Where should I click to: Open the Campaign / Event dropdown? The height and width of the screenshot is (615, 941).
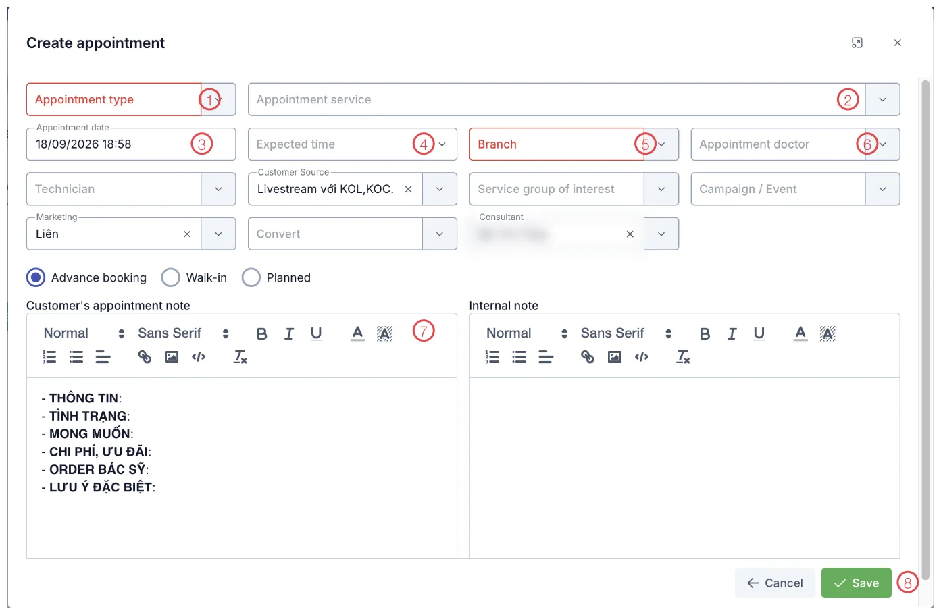[x=882, y=189]
